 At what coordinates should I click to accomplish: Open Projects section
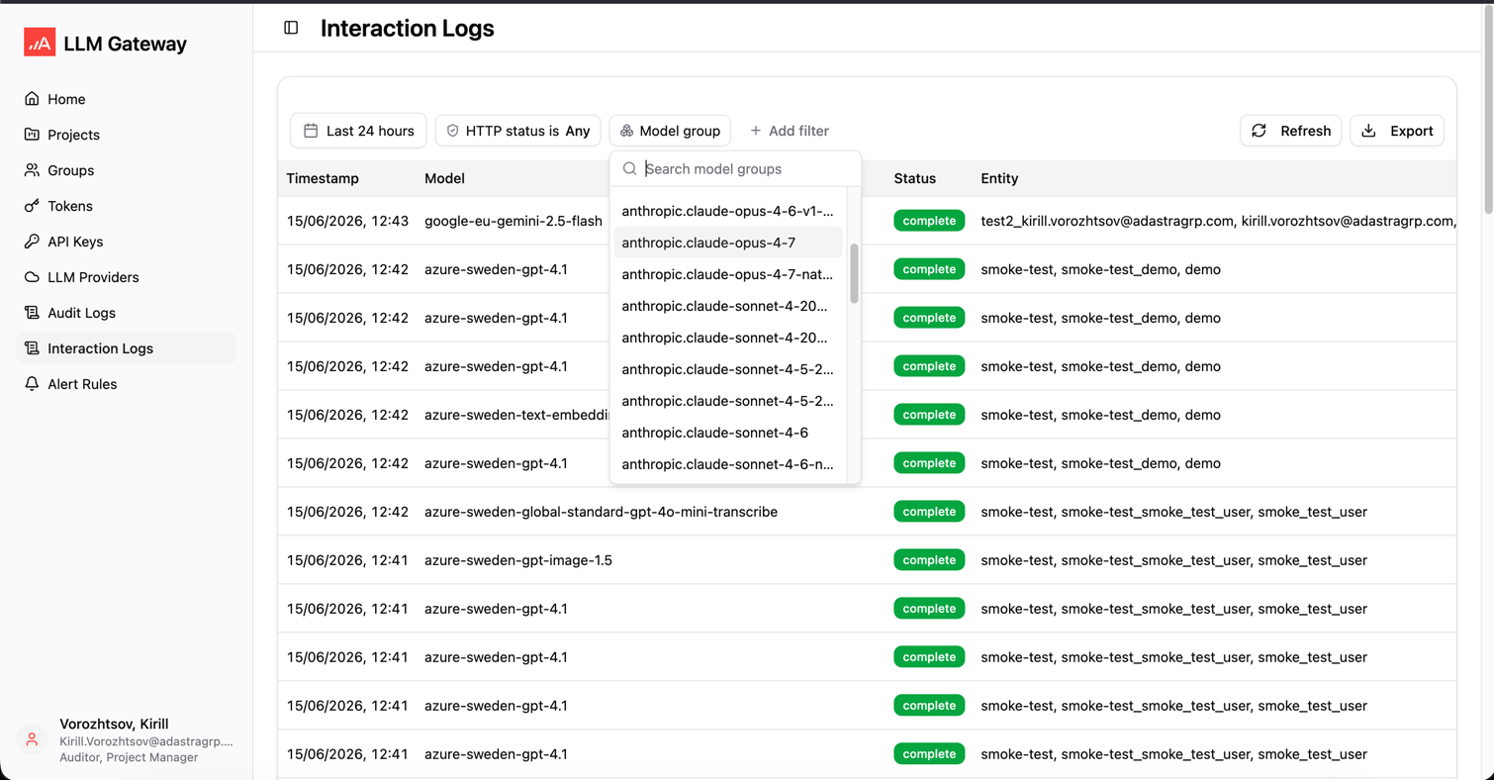(73, 135)
